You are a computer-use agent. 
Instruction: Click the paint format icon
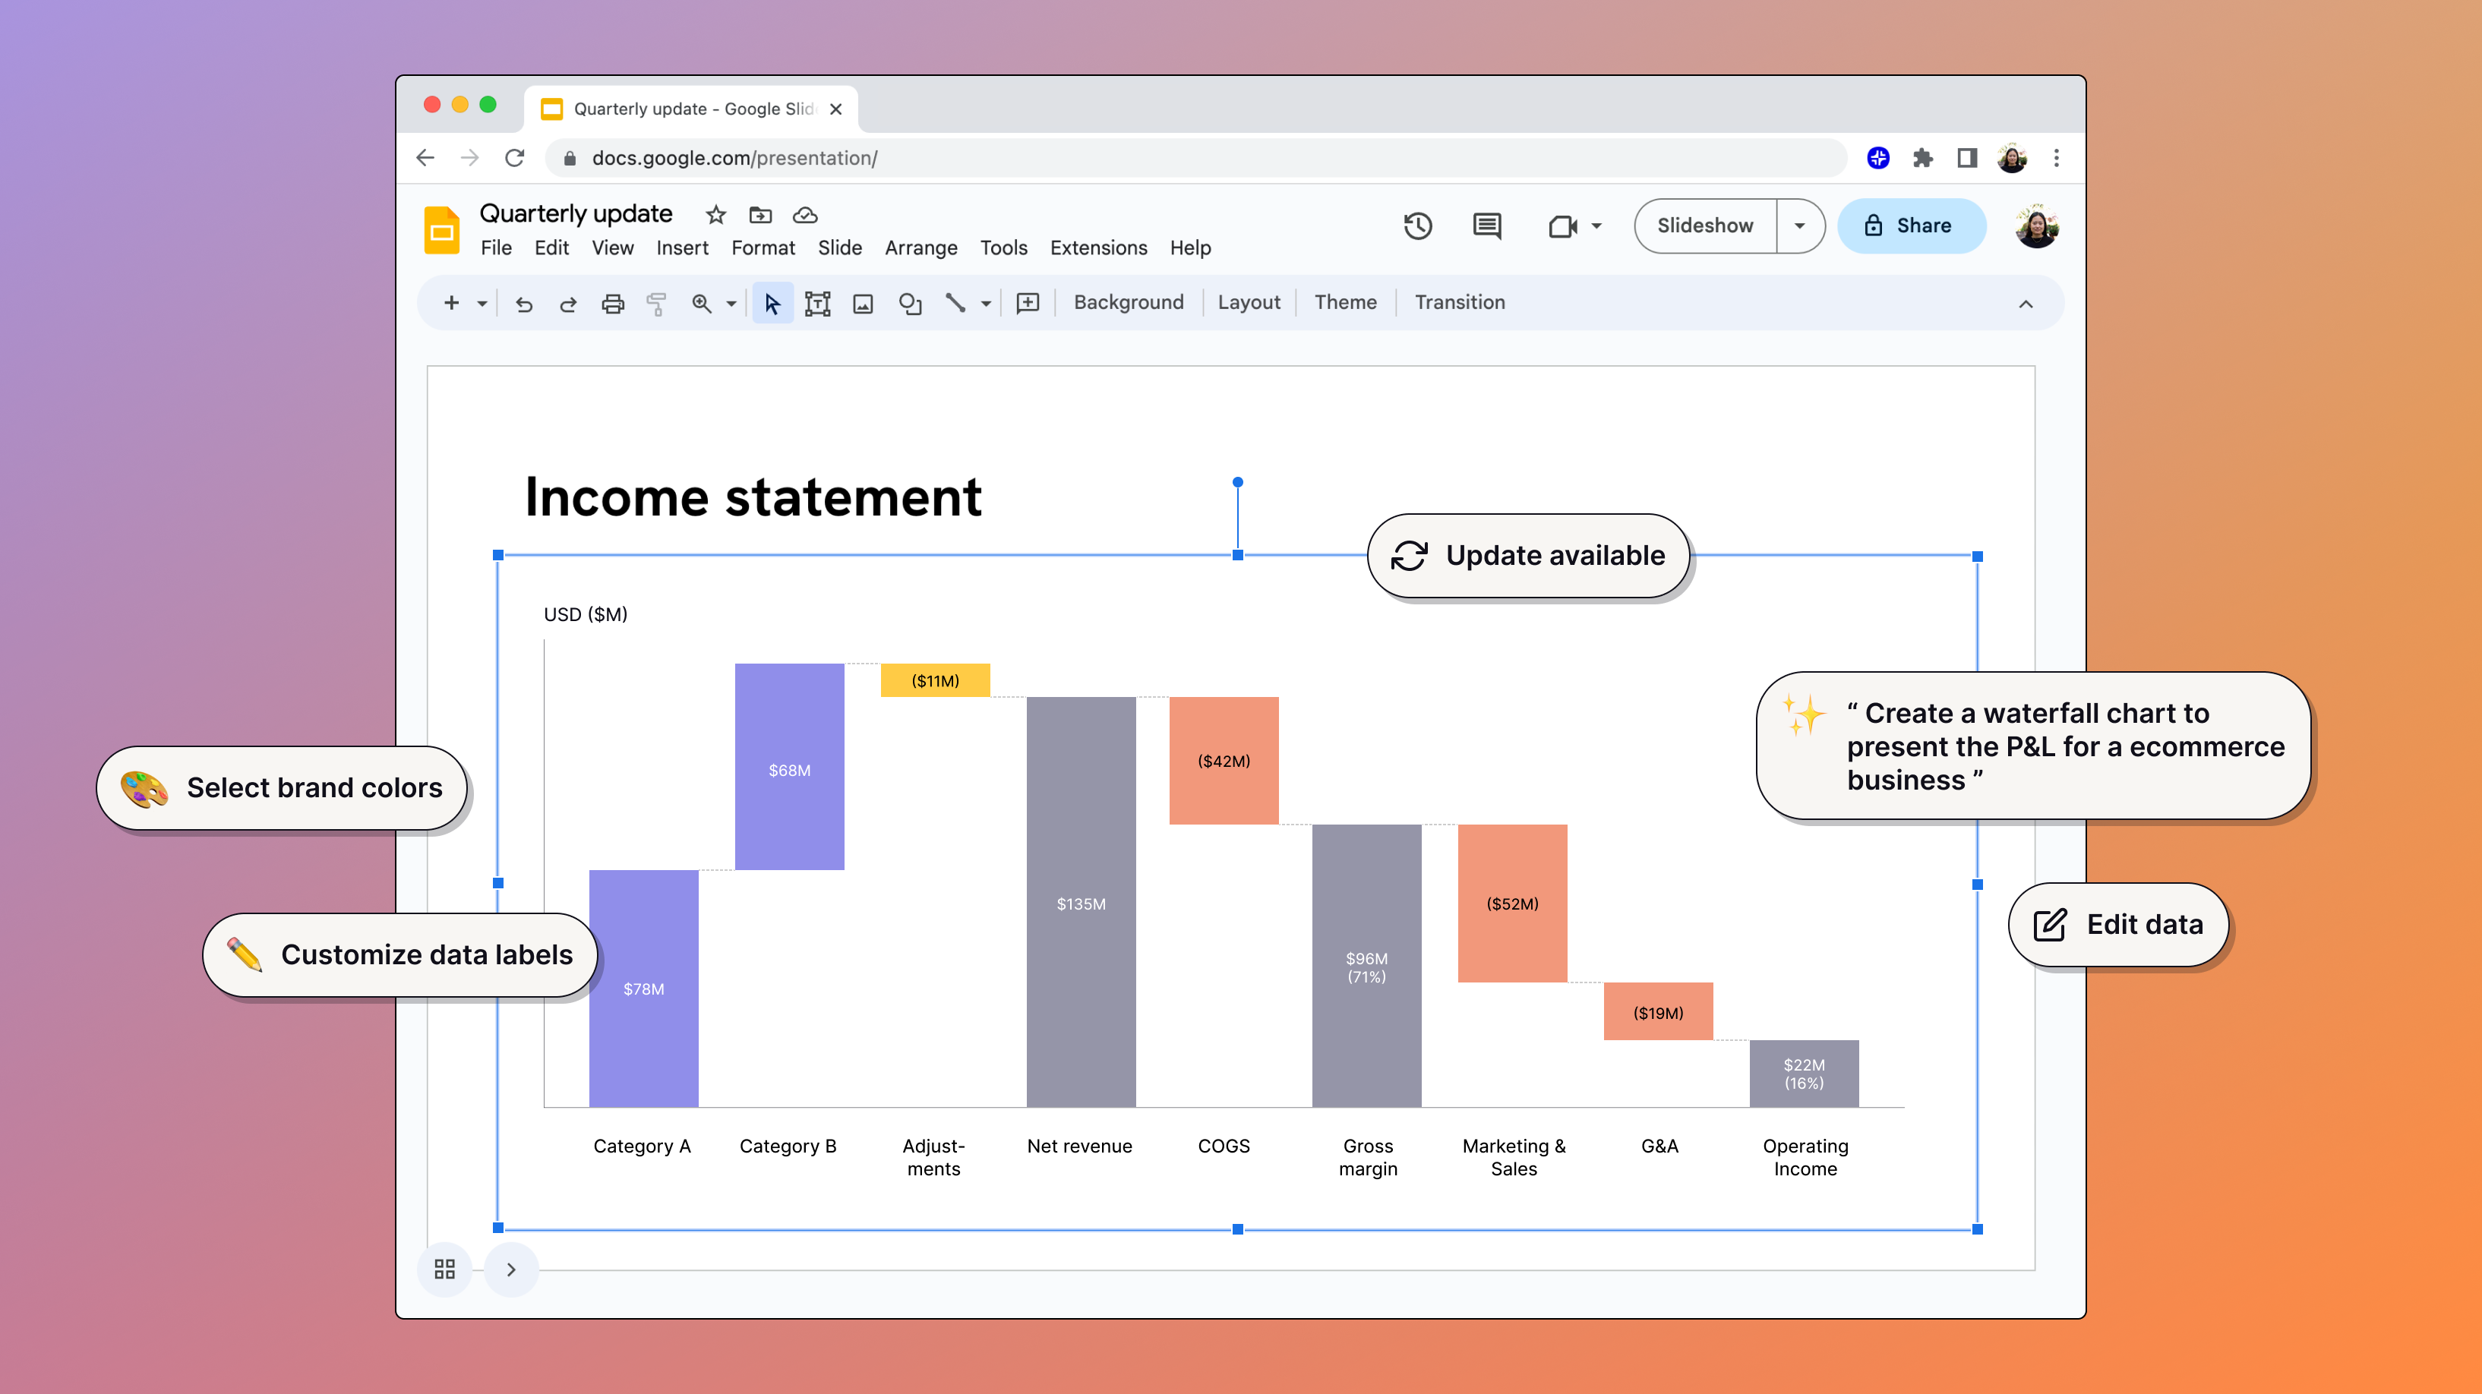(656, 304)
